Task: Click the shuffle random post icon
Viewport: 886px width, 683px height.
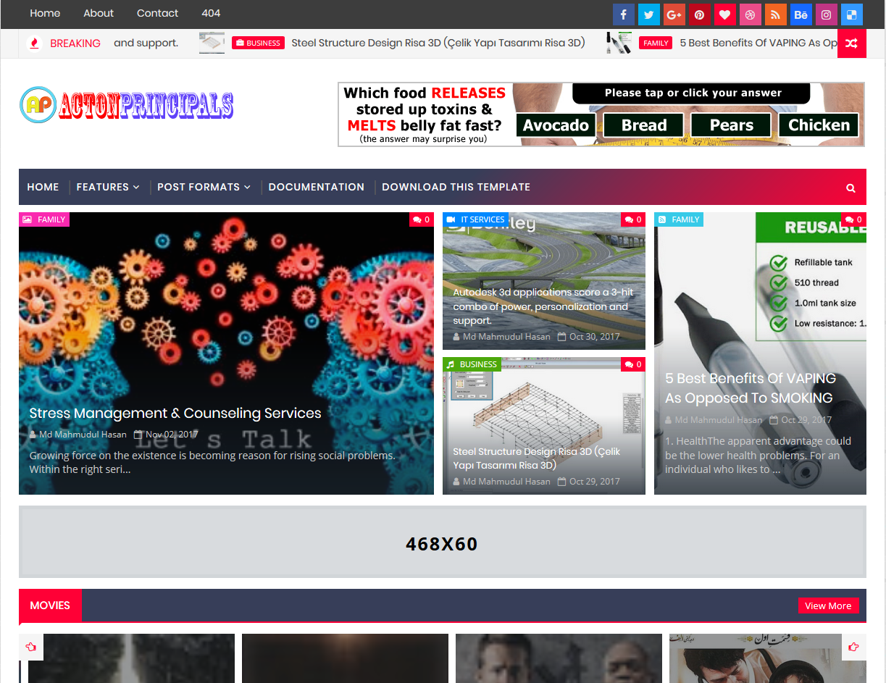Action: coord(851,43)
